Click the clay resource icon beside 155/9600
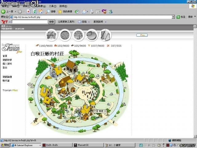Image resolution: width=197 pixels, height=148 pixels. pyautogui.click(x=55, y=45)
